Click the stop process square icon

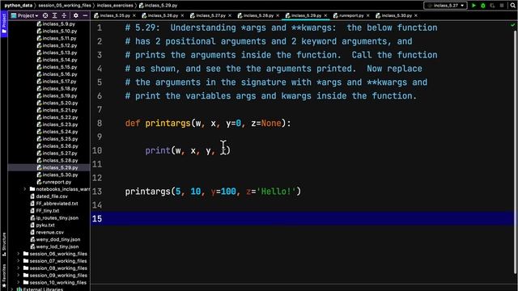coord(502,6)
